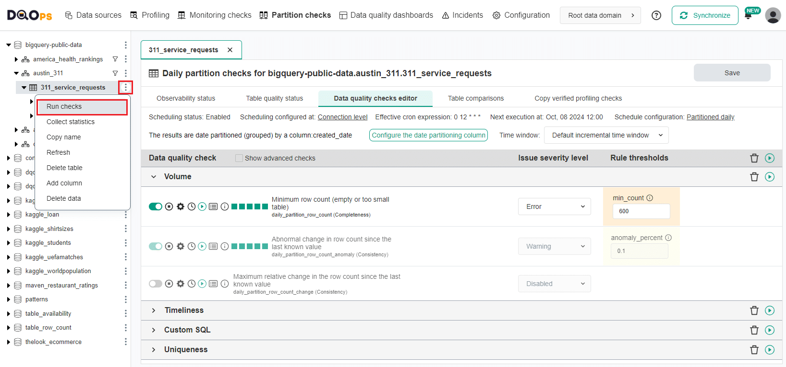
Task: Open Root data domain selector
Action: tap(600, 15)
